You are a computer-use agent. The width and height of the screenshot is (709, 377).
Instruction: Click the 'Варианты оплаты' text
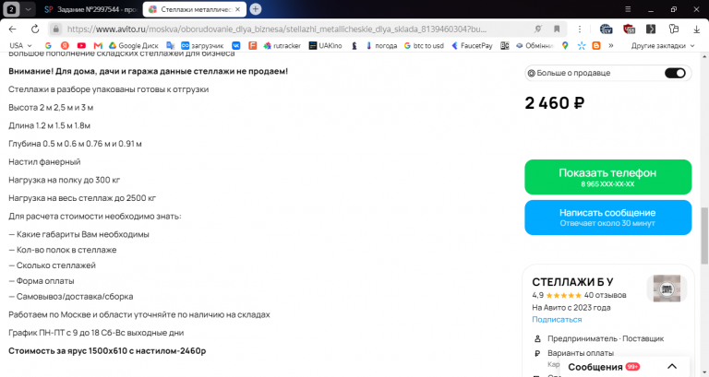click(581, 353)
